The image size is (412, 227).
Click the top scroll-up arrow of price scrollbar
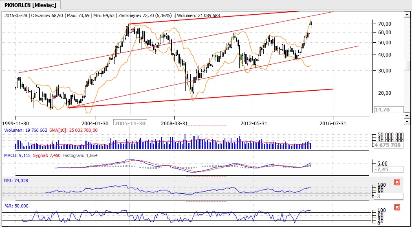click(407, 14)
